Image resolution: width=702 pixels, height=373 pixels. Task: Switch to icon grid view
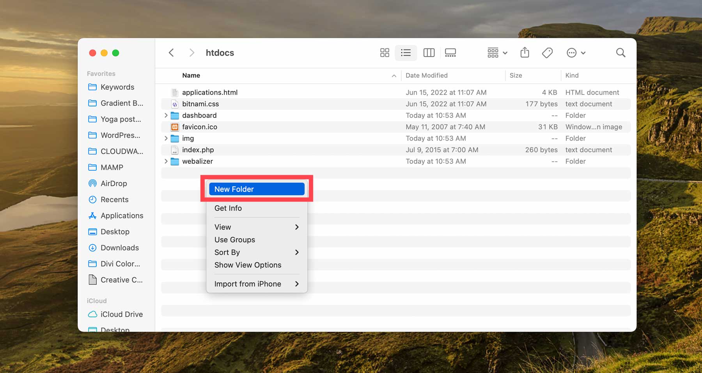(385, 53)
